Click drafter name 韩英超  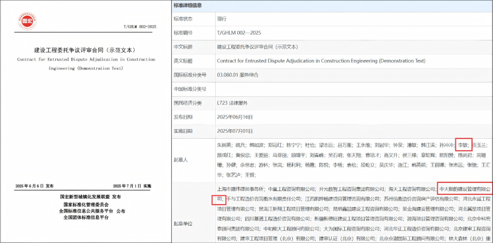(x=418, y=165)
